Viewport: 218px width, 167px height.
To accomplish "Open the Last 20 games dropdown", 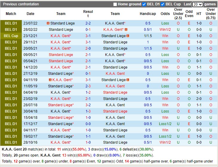I will point(198,4).
